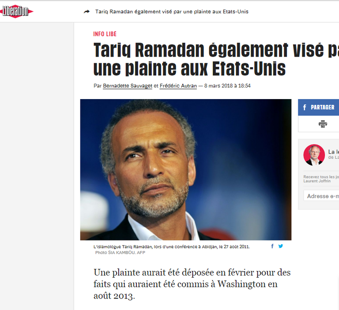
Task: Click the PARTAGER Facebook button
Action: tap(318, 107)
